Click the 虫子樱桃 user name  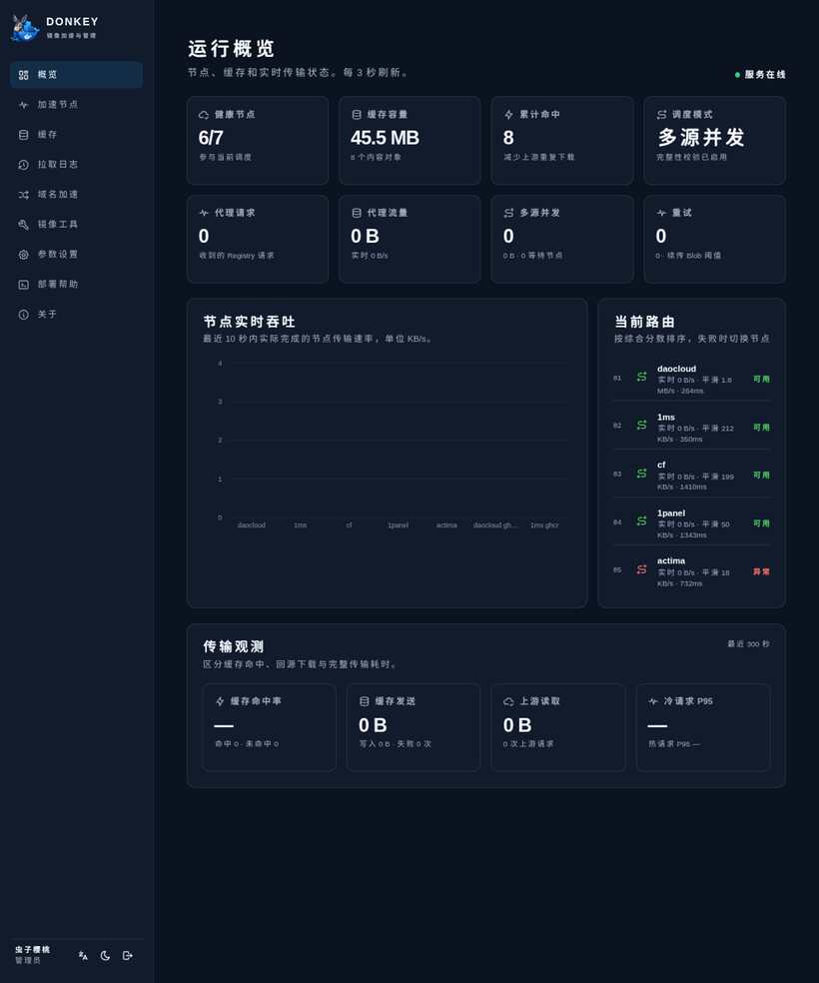[33, 950]
